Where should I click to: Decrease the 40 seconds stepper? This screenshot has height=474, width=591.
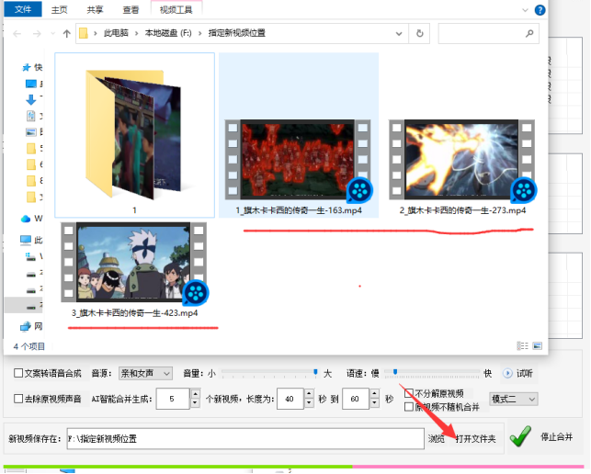[x=309, y=403]
